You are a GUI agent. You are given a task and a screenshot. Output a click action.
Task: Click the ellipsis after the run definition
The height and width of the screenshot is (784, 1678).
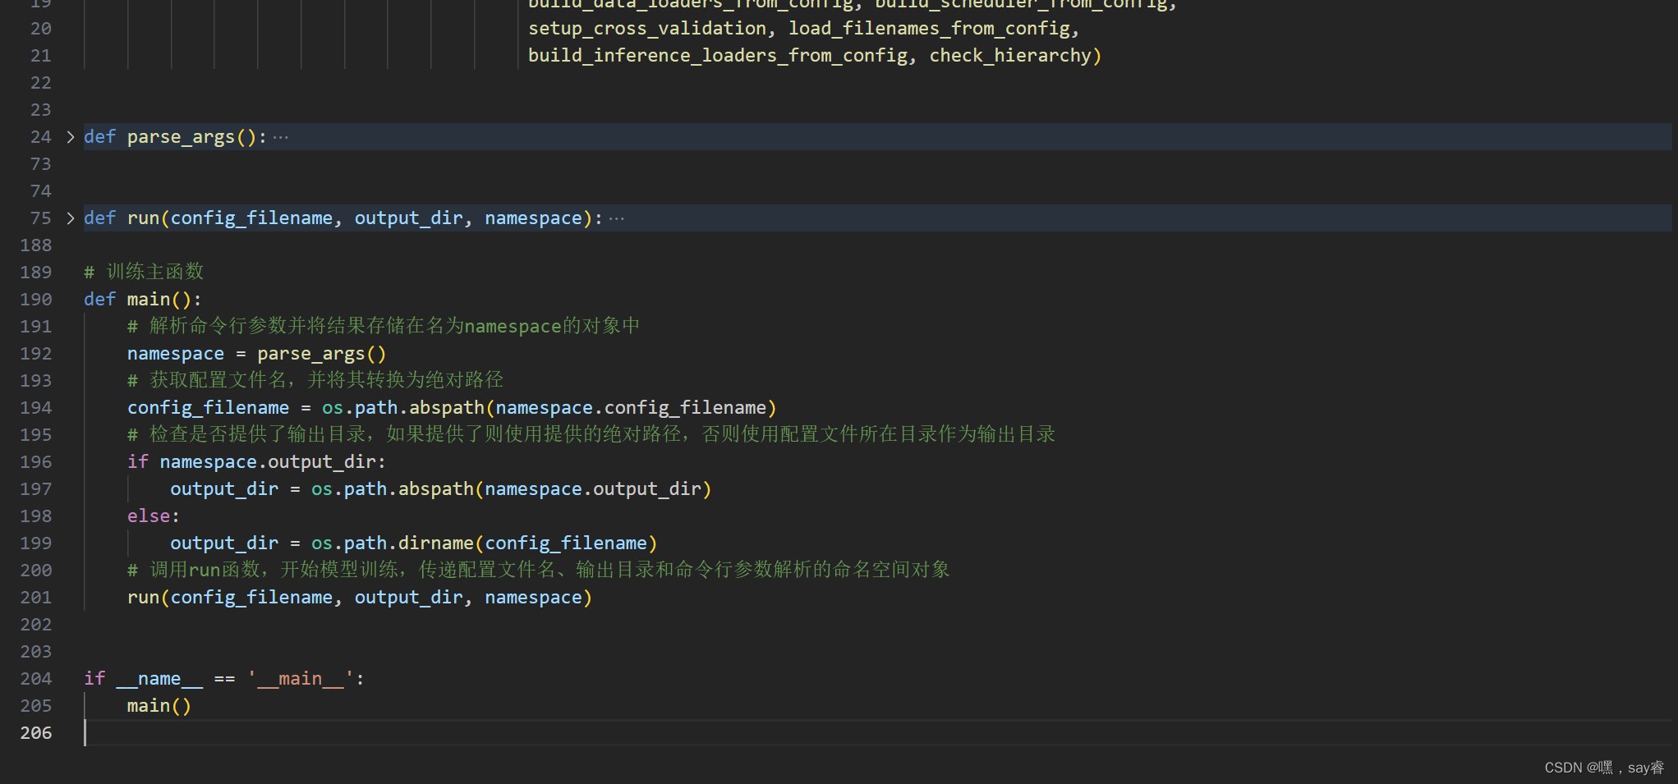[x=617, y=218]
